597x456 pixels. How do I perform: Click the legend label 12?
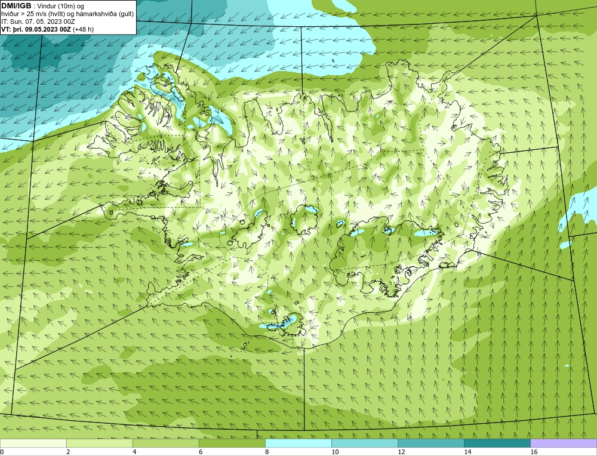coord(401,452)
